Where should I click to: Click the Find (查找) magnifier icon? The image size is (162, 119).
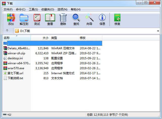point(76,18)
